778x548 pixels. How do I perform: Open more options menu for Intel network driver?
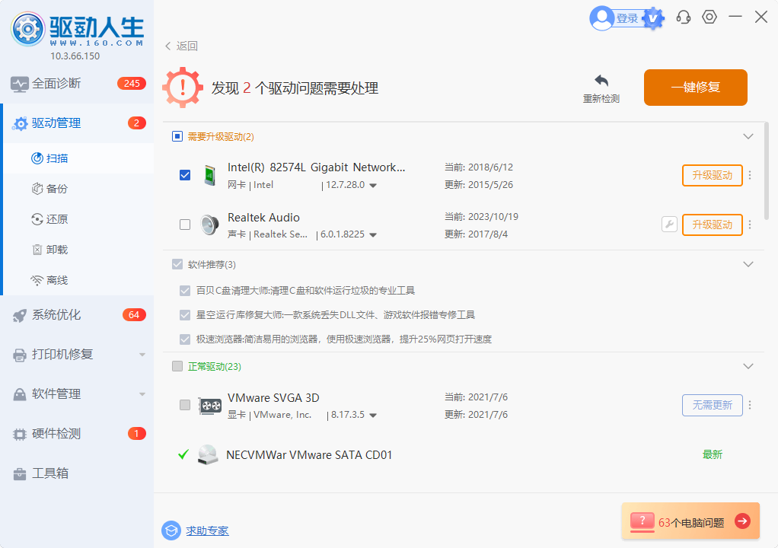click(750, 175)
